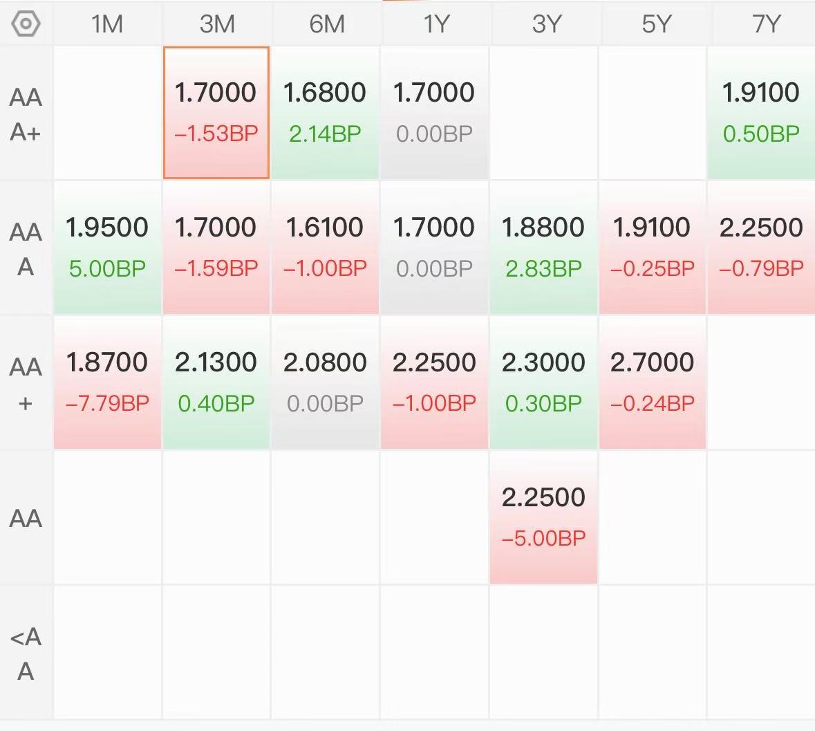Select AA 3Y cell showing -5.00BP

[x=543, y=517]
